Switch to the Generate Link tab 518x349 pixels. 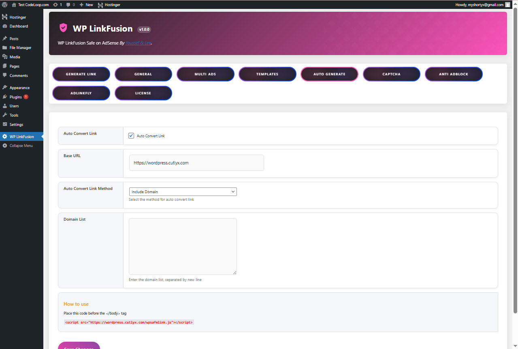point(81,74)
